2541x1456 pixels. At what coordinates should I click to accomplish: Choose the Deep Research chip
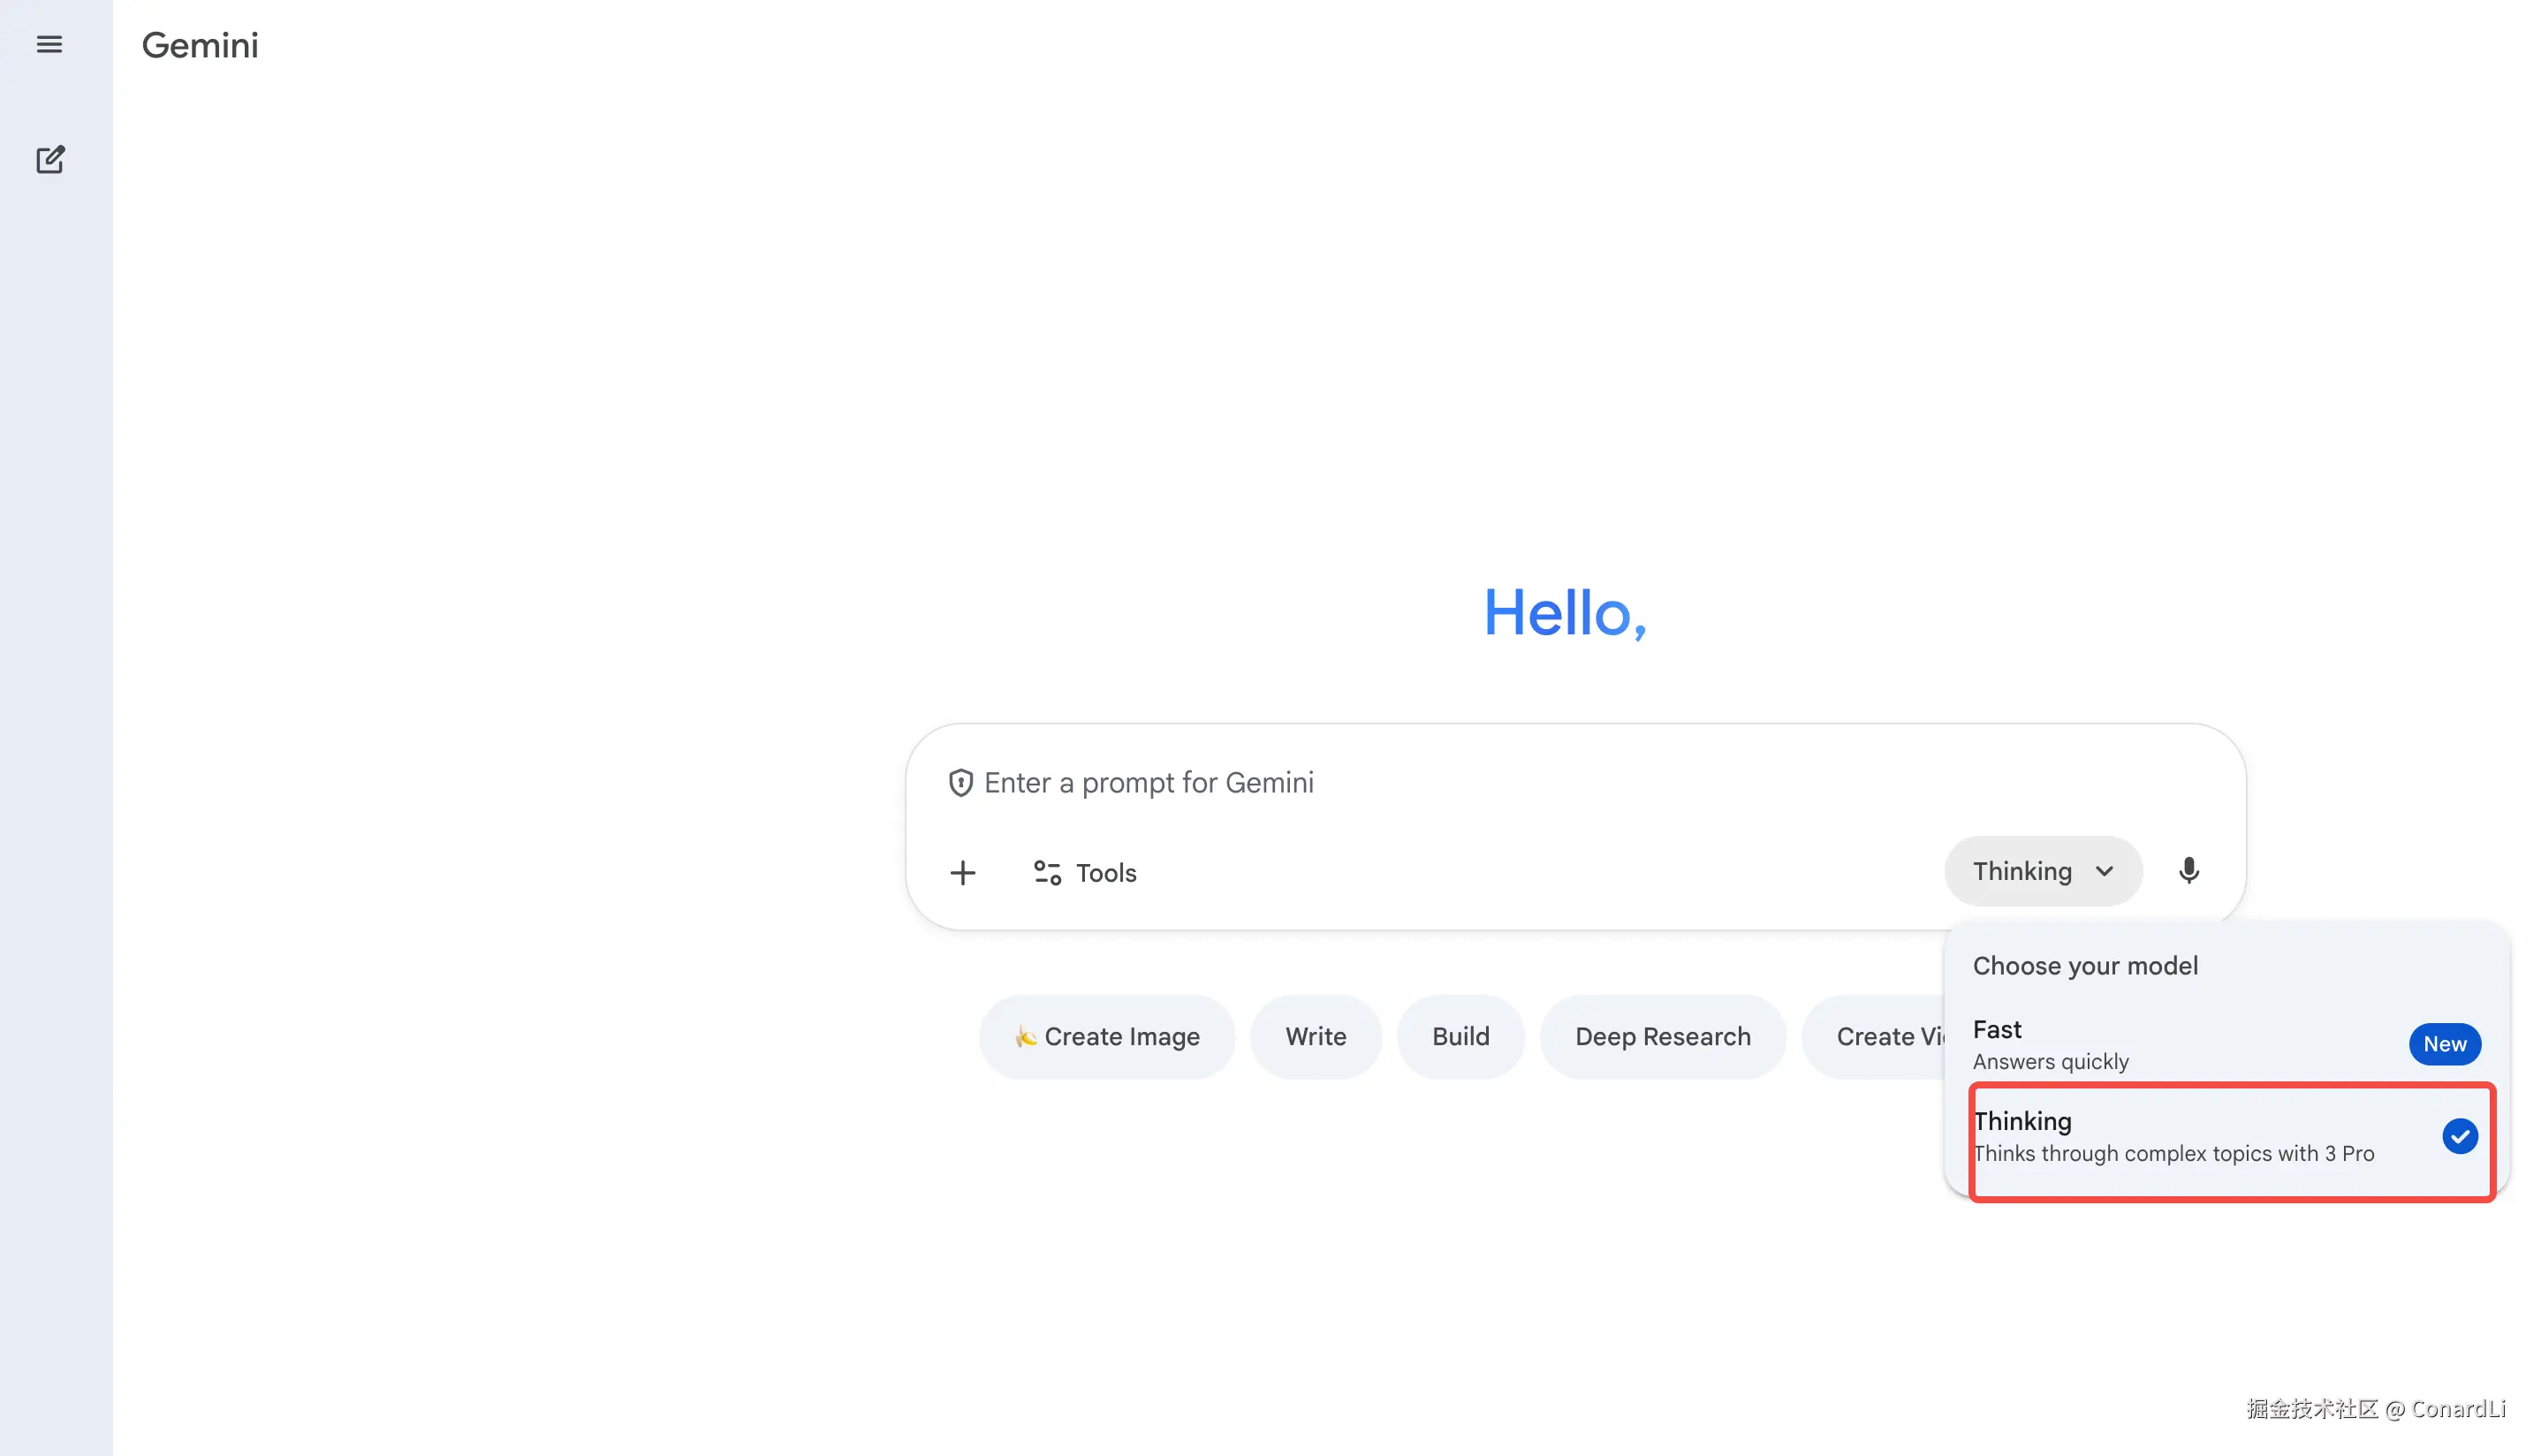tap(1662, 1037)
